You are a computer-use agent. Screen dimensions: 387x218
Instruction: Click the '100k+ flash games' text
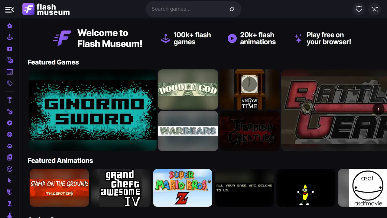coord(192,38)
